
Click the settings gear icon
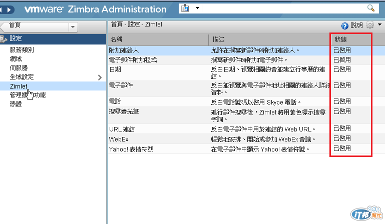tap(370, 25)
